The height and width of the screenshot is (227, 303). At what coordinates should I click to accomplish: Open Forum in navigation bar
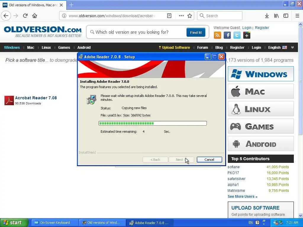click(x=202, y=47)
